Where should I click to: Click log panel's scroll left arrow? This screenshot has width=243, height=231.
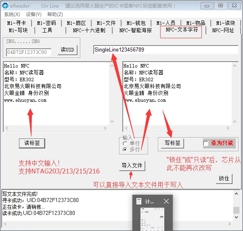point(5,224)
